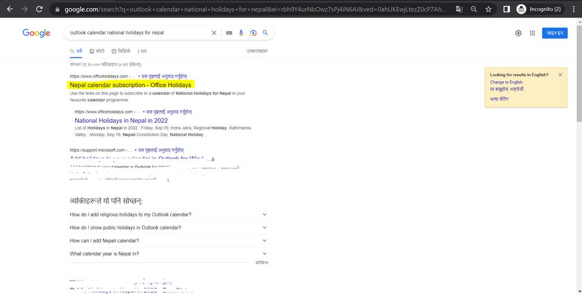Click the blue sign-in button
582x294 pixels.
(555, 33)
